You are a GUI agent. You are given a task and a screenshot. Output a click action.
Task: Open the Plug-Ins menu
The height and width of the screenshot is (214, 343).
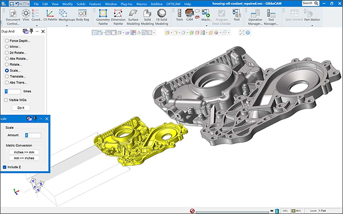pos(127,4)
